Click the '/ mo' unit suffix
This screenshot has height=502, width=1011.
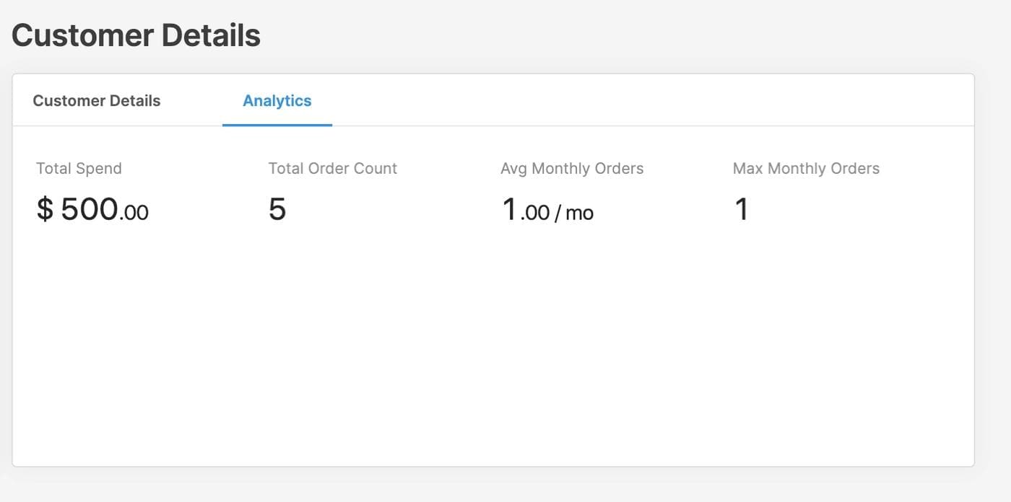(574, 213)
